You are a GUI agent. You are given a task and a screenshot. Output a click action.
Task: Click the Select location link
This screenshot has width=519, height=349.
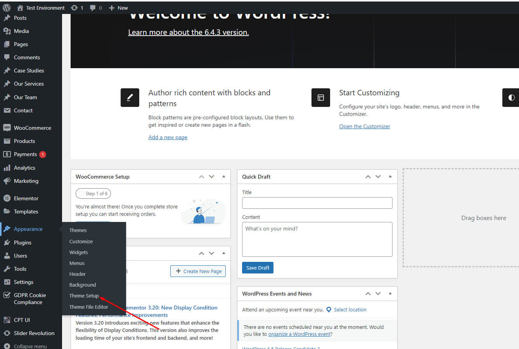[350, 309]
